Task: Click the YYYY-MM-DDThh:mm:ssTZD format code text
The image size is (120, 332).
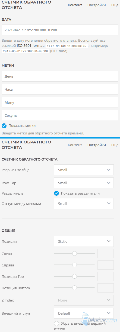Action: 67,46
